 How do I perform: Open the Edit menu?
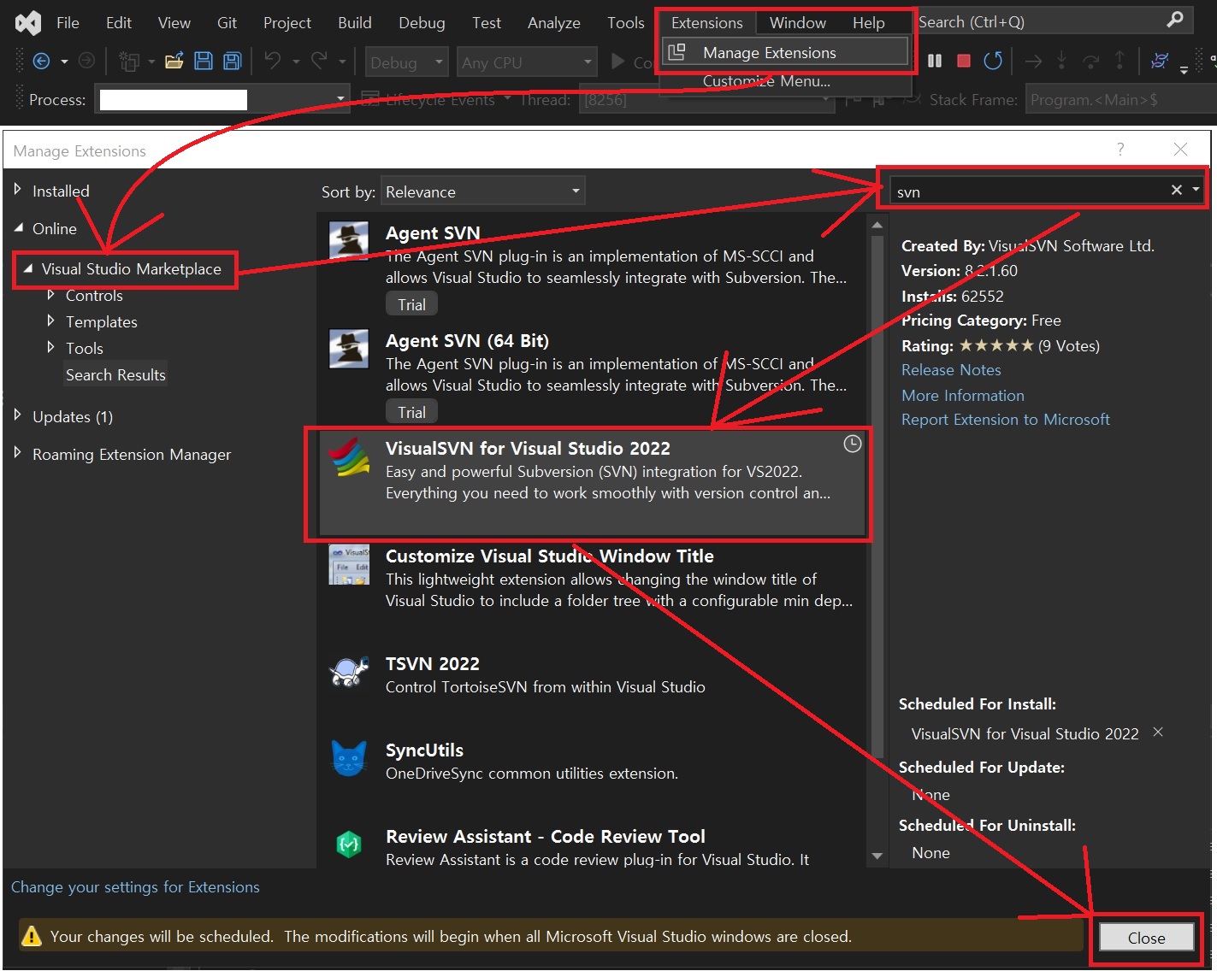click(x=119, y=22)
